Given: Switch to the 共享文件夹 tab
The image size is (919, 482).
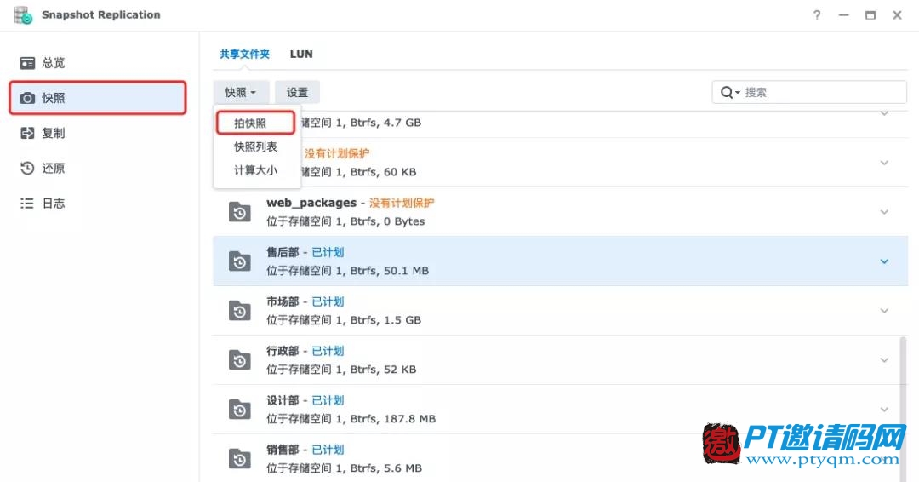Looking at the screenshot, I should [x=244, y=54].
